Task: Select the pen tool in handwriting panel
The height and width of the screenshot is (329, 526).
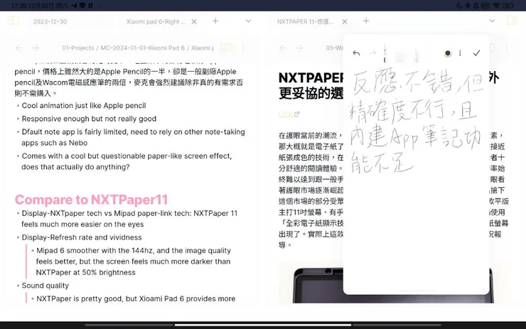Action: pyautogui.click(x=385, y=53)
